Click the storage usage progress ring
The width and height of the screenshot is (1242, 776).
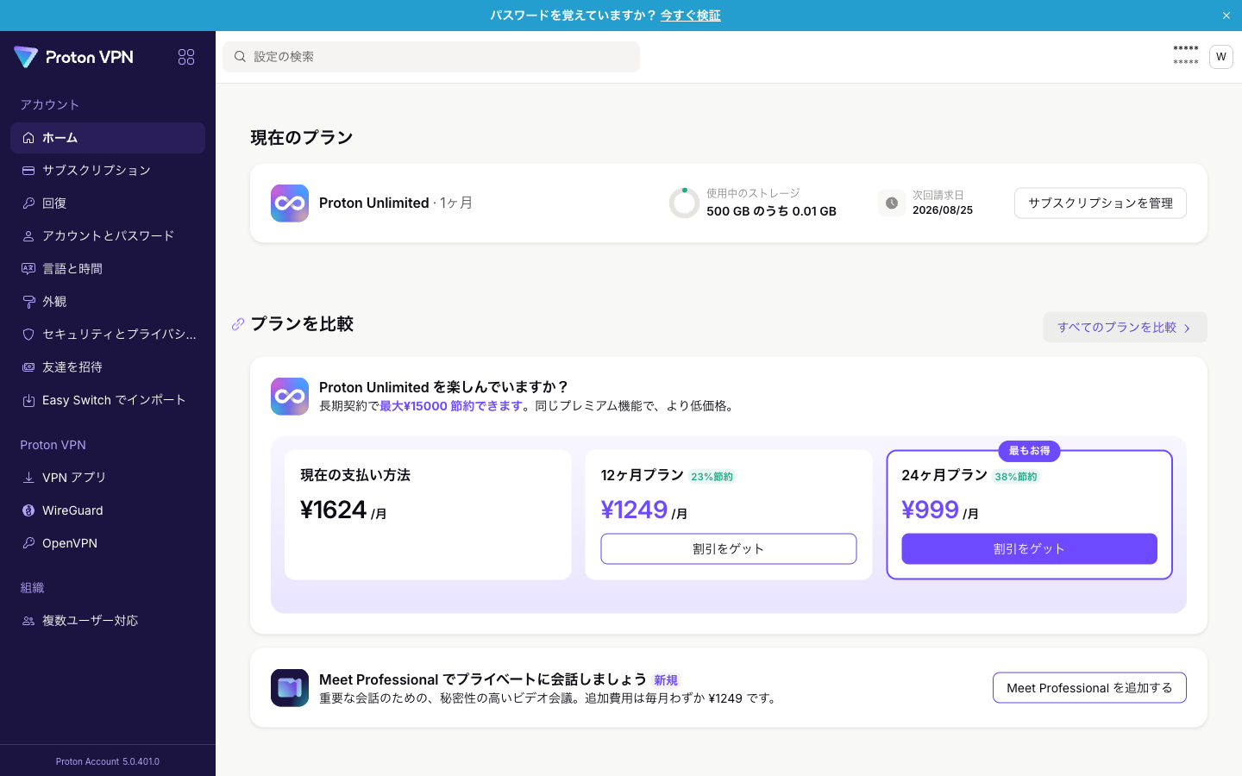(x=684, y=203)
